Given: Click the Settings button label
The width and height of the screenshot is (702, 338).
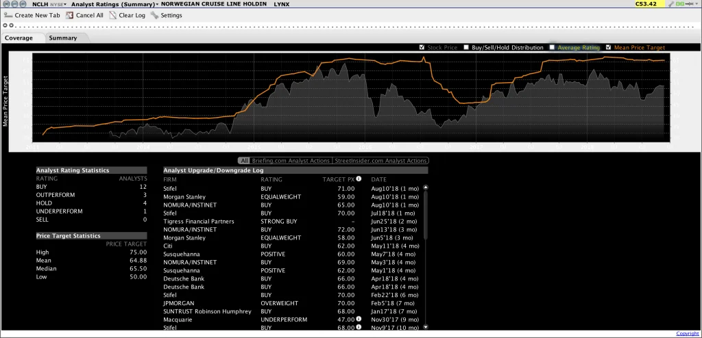Looking at the screenshot, I should click(x=171, y=15).
